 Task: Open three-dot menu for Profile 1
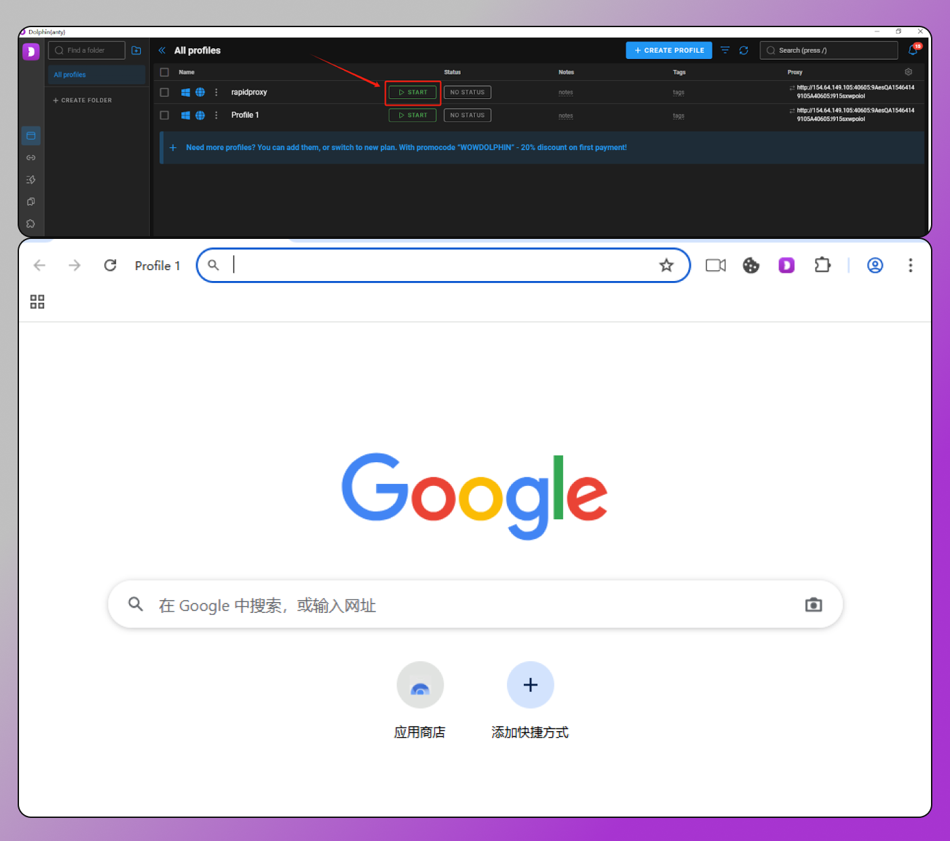pyautogui.click(x=216, y=115)
